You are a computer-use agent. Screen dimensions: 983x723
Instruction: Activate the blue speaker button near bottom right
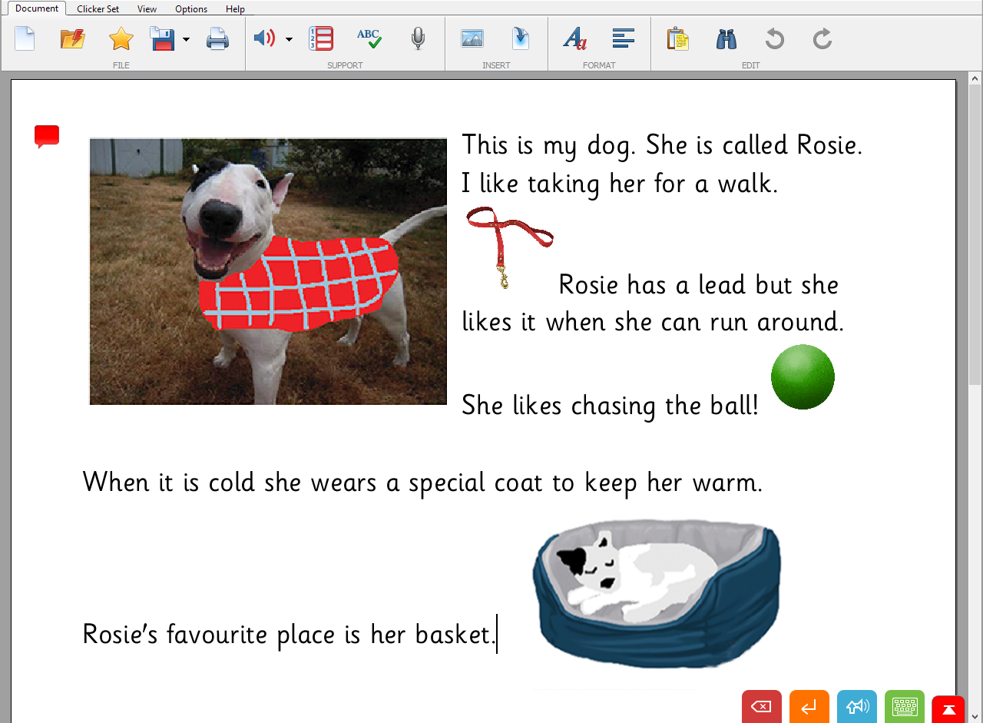coord(856,706)
